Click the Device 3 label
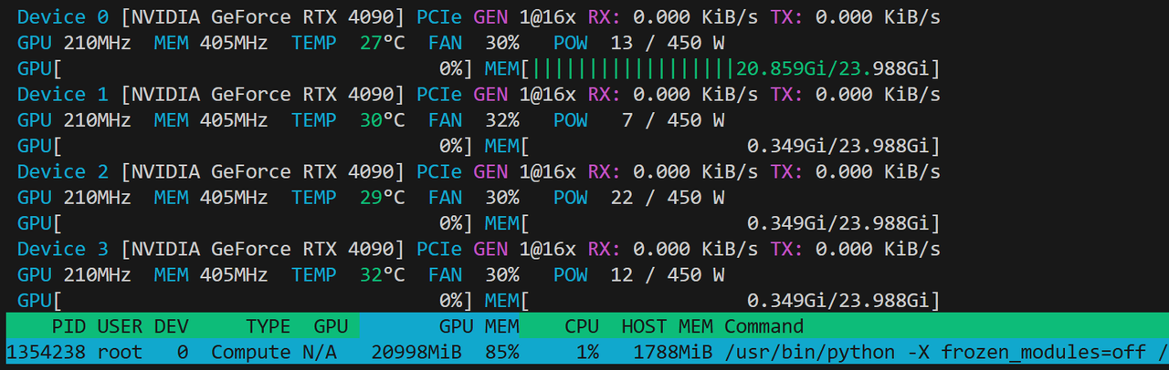Screen dimensions: 1169x370 click(63, 249)
